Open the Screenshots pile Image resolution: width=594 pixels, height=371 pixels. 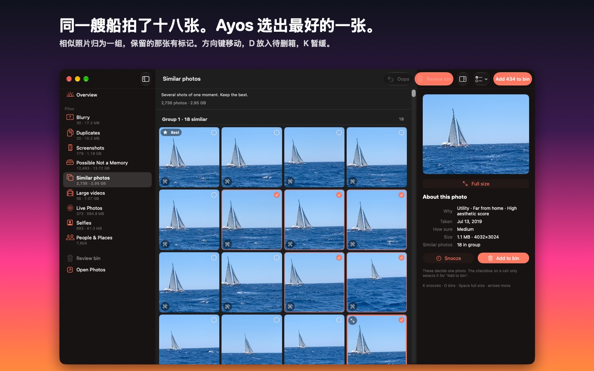pos(107,150)
